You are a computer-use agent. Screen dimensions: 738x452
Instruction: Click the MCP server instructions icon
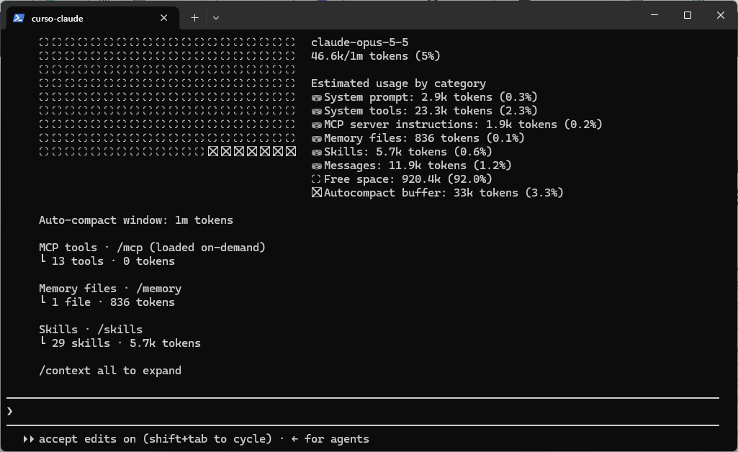tap(316, 125)
